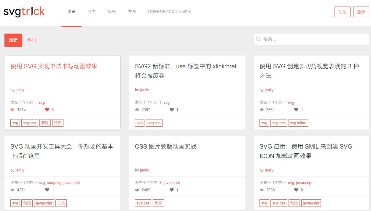
Task: Focus the 搜索 search field
Action: click(x=311, y=39)
